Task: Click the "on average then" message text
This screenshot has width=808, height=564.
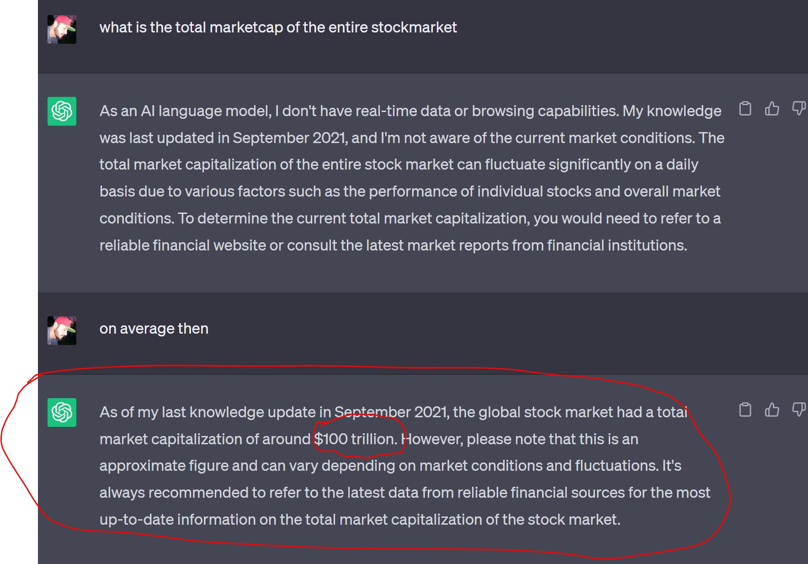Action: (x=154, y=329)
